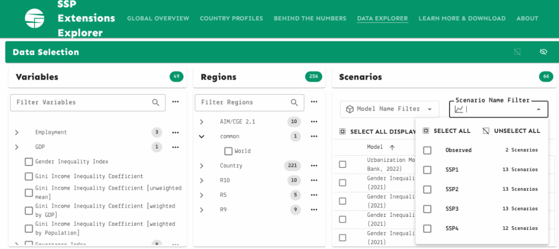The image size is (559, 249).
Task: Check the Gender Inequality Index variable
Action: (29, 162)
